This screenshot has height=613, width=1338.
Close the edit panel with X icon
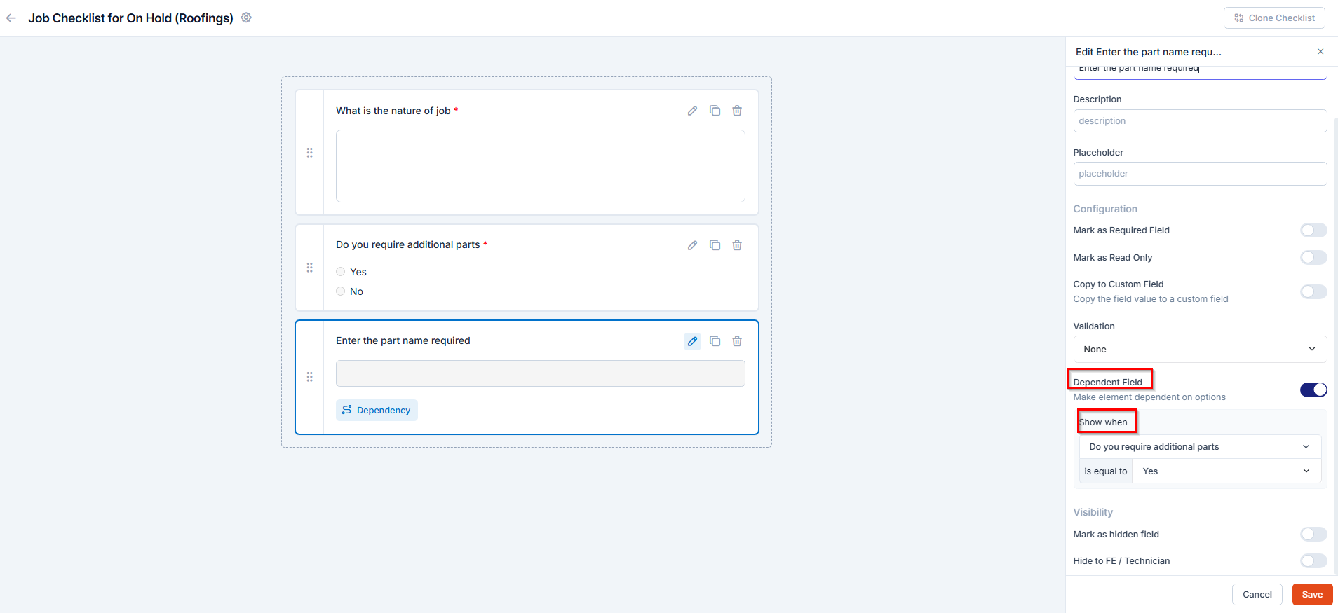tap(1320, 52)
